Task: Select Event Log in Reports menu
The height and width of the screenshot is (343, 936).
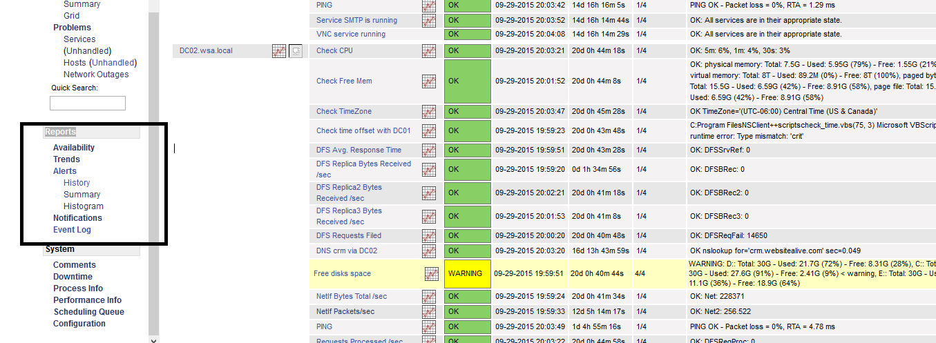Action: point(72,230)
